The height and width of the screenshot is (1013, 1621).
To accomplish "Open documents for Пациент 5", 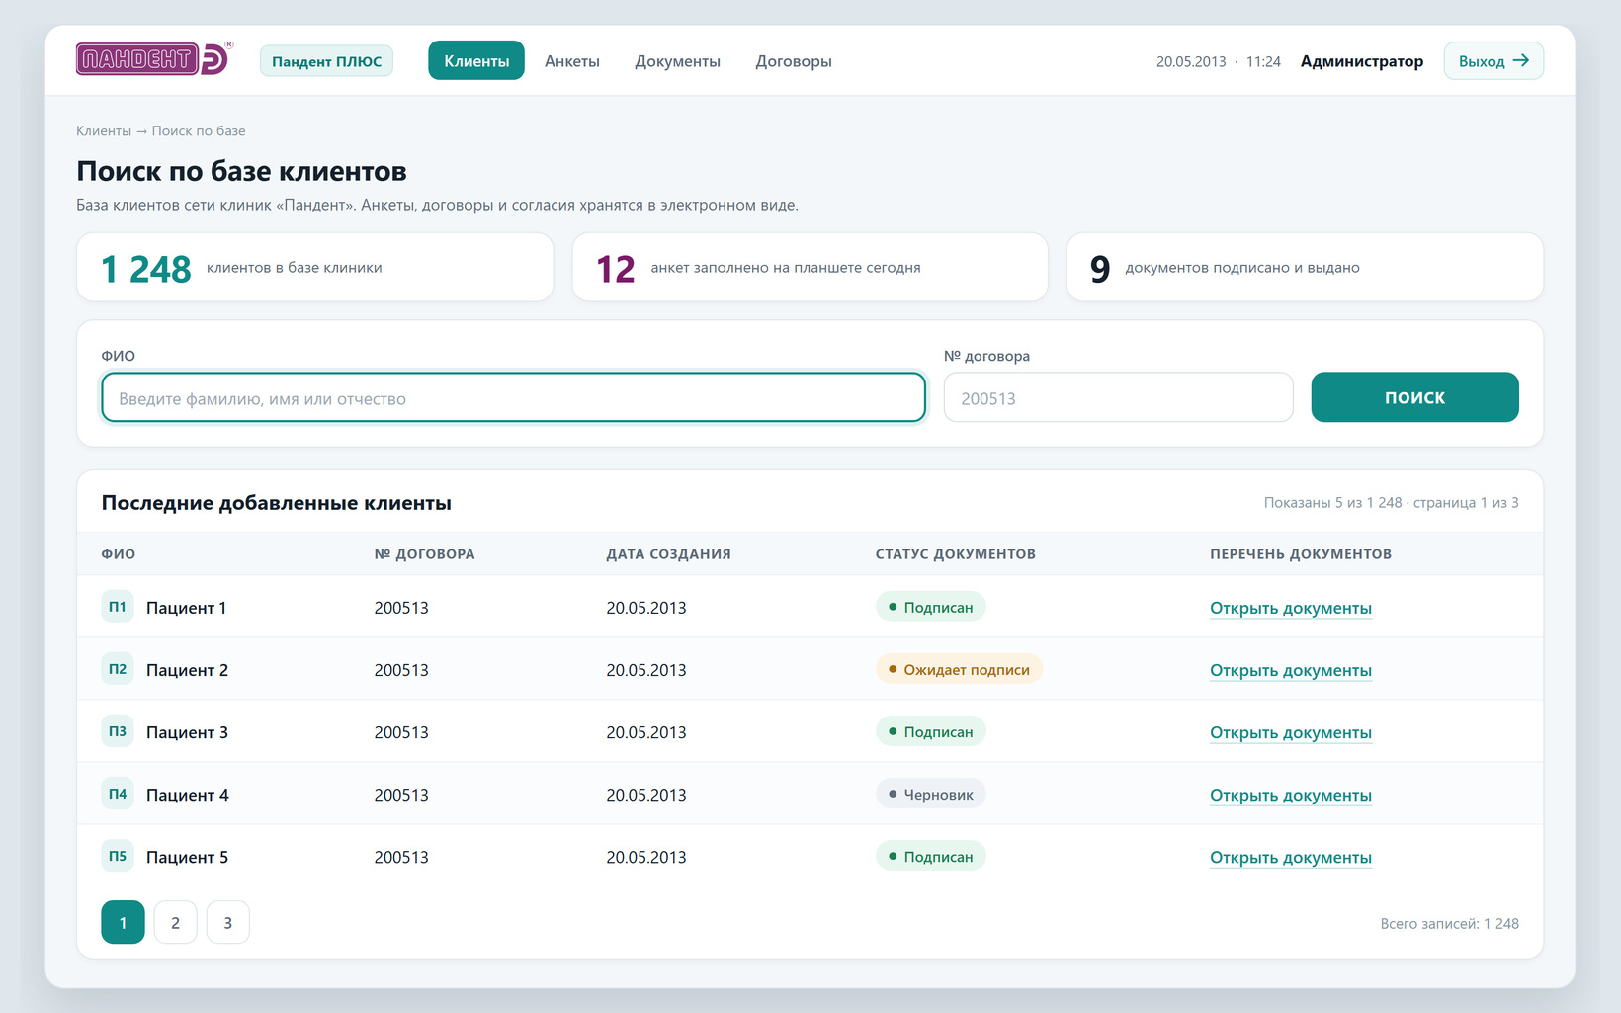I will pos(1290,857).
